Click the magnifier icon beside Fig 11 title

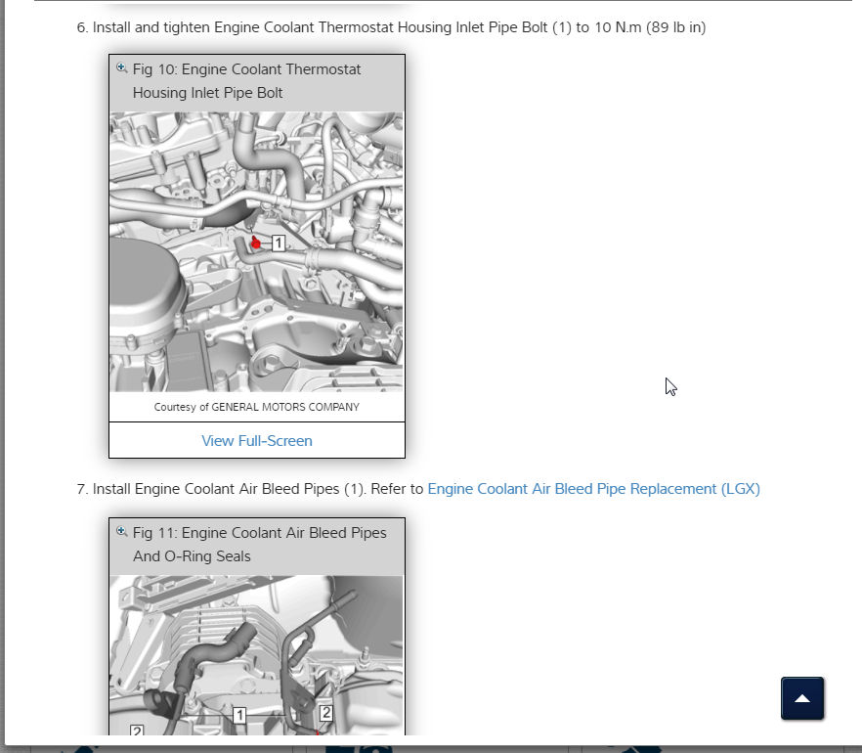(x=121, y=531)
